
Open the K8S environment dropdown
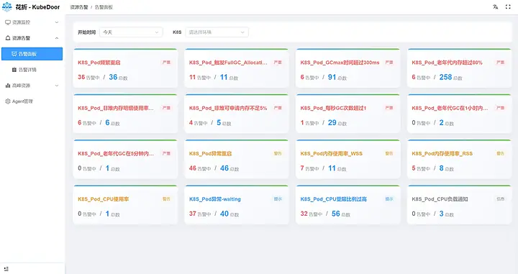pyautogui.click(x=217, y=32)
